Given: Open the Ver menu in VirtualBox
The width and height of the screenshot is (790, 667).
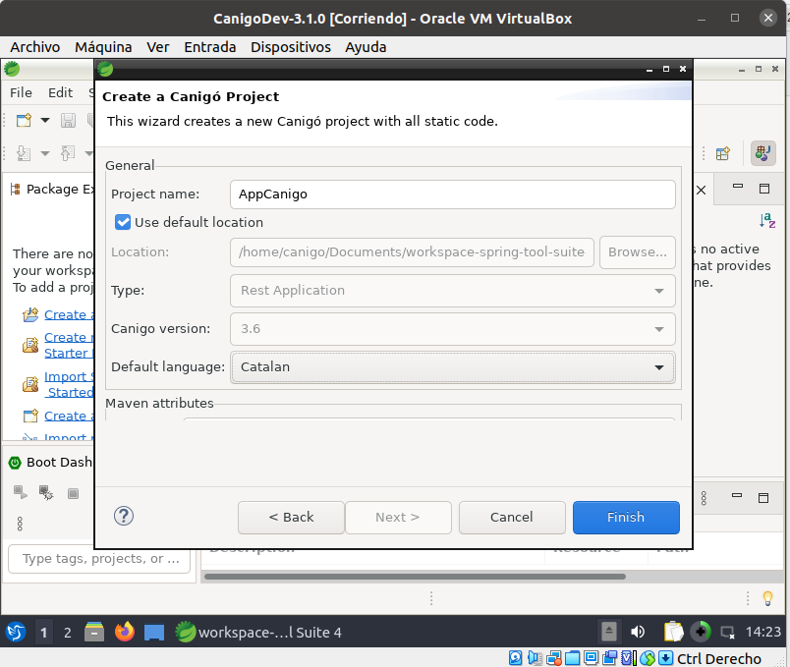Looking at the screenshot, I should [157, 47].
